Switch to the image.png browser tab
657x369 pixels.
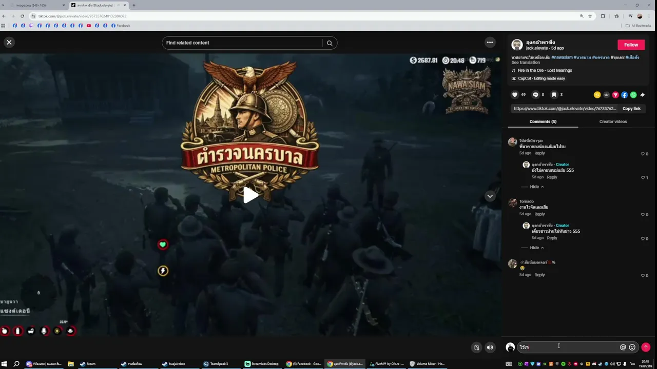click(37, 5)
